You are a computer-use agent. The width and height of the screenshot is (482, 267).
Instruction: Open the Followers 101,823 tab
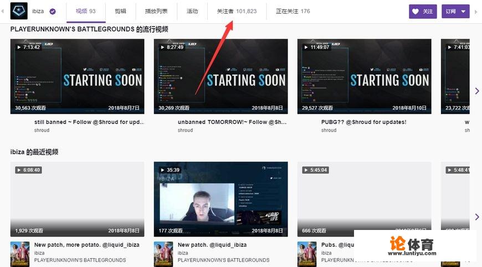[x=237, y=12]
